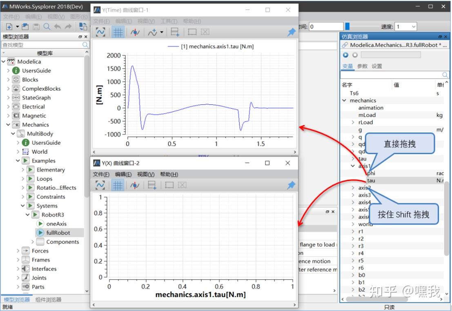452x311 pixels.
Task: Redo the action in main toolbar
Action: coord(68,27)
